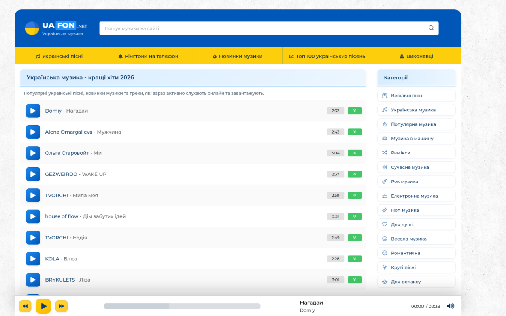
Task: Open Для релаксу category
Action: point(416,282)
